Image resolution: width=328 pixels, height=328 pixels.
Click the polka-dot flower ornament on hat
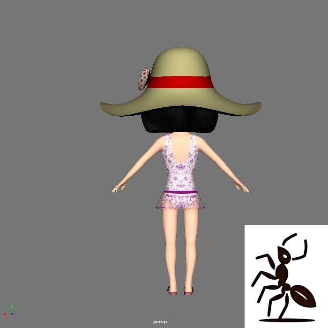(x=143, y=79)
